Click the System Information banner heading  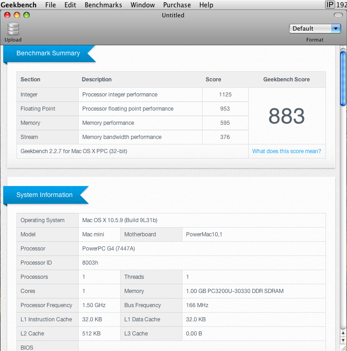pyautogui.click(x=44, y=195)
